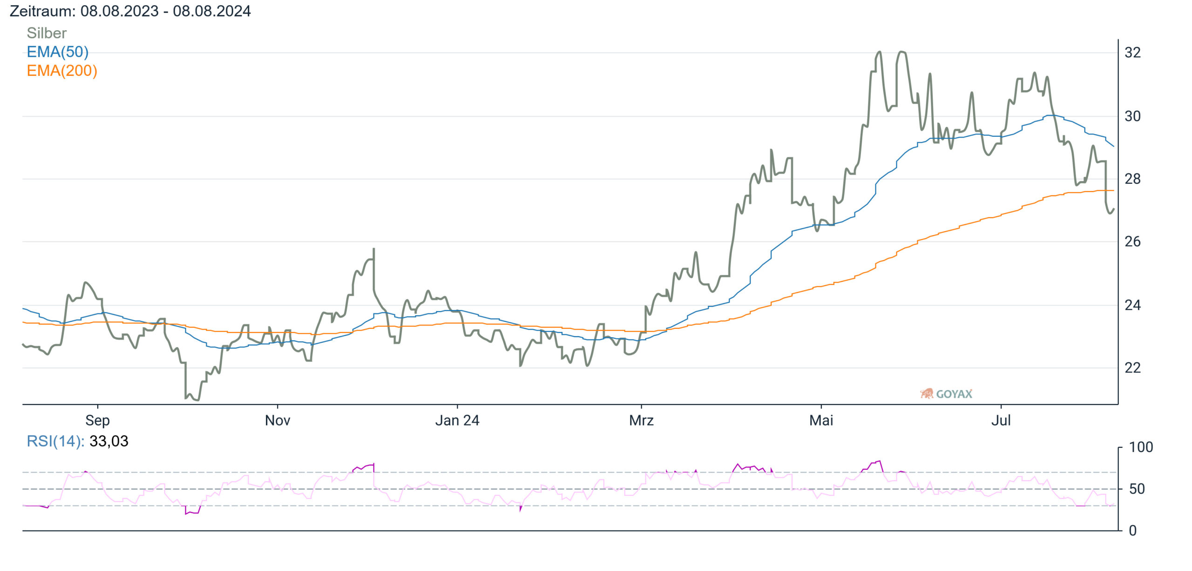
Task: Click the 22 price axis label
Action: 1133,368
